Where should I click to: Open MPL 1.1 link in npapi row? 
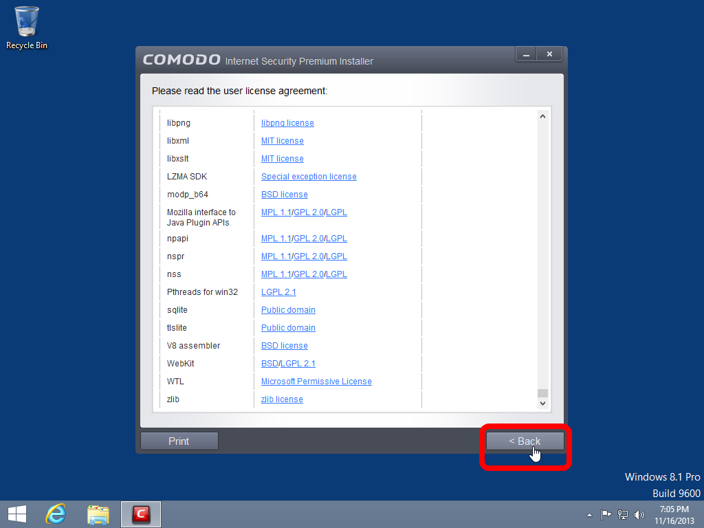[276, 239]
